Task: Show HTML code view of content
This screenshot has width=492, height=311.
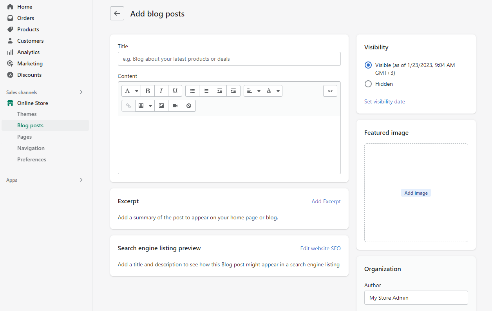Action: pos(330,91)
